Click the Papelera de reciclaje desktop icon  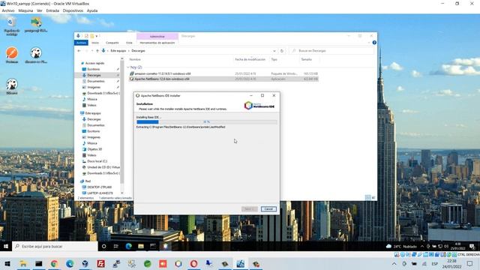[12, 27]
